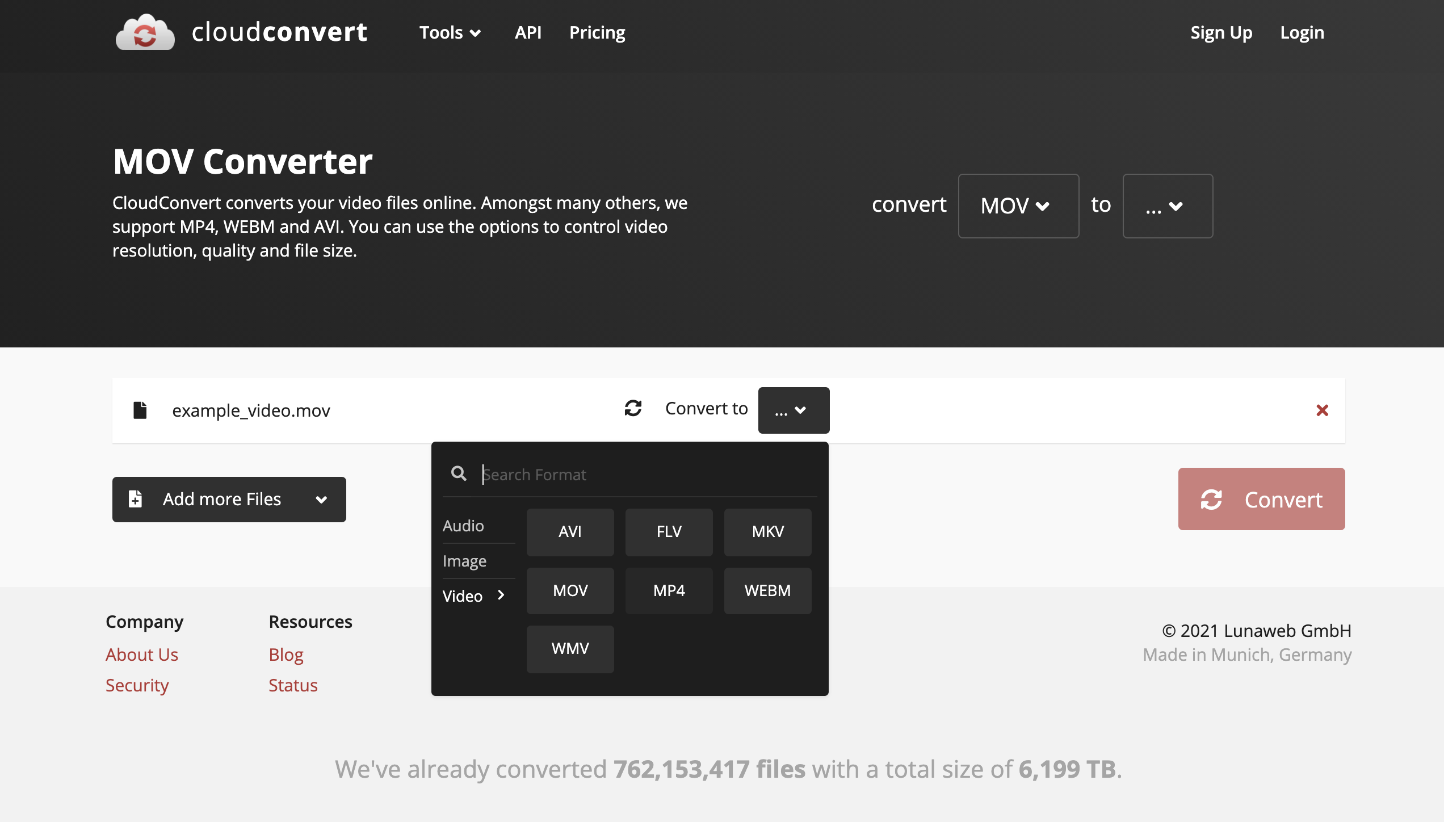Choose MOV in the format list
Viewport: 1444px width, 822px height.
[570, 590]
